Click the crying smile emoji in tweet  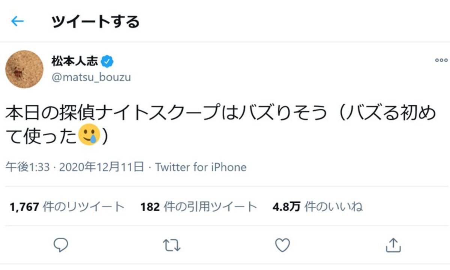point(89,136)
